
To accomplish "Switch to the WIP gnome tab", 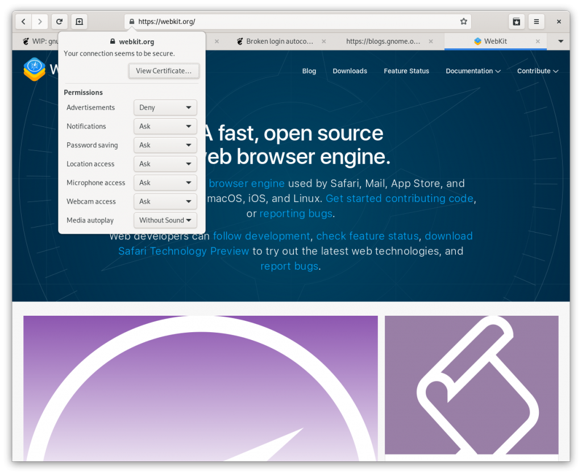I will [41, 41].
